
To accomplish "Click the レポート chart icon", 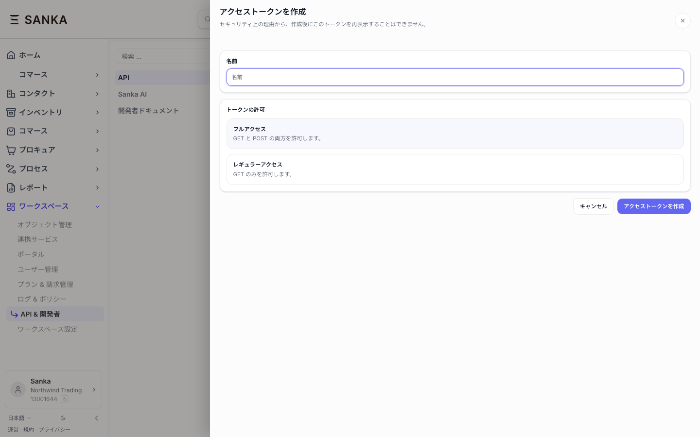I will (x=11, y=188).
